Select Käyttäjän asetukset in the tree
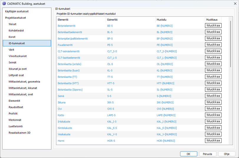Viewport: 239px width, 158px height. coord(17,11)
